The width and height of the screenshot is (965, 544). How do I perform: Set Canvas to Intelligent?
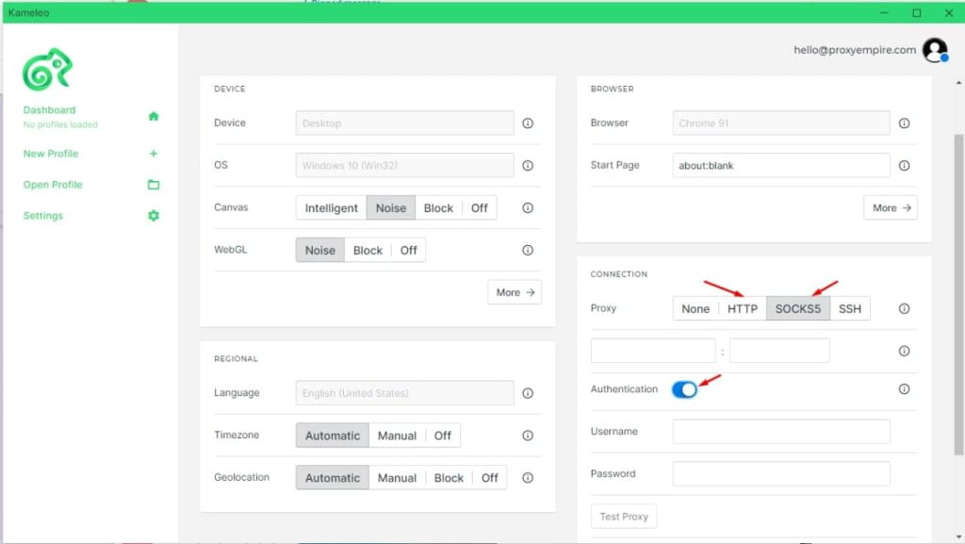pyautogui.click(x=331, y=208)
